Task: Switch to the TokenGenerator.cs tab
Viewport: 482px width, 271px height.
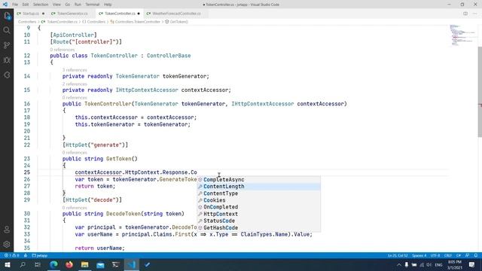Action: coord(72,14)
